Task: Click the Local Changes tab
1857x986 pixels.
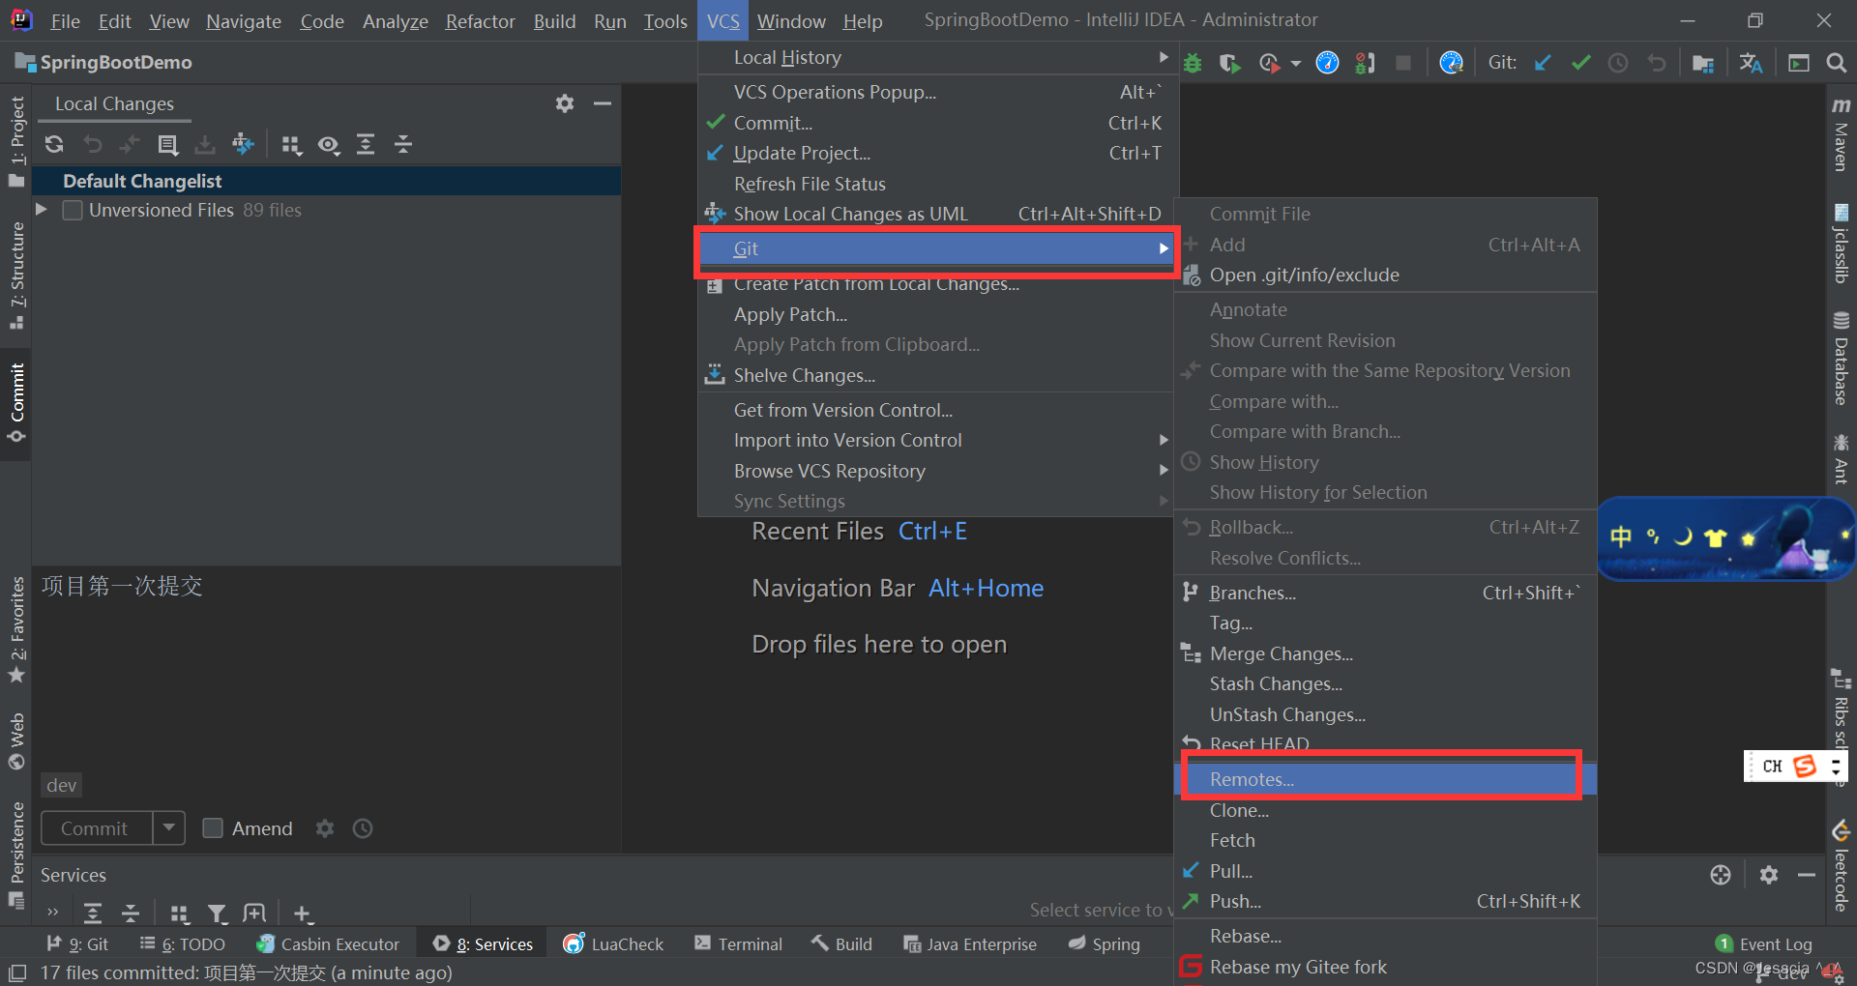Action: click(x=114, y=103)
